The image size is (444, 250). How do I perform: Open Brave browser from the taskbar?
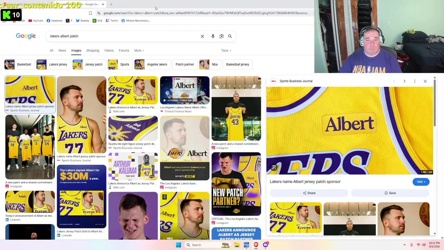[256, 245]
